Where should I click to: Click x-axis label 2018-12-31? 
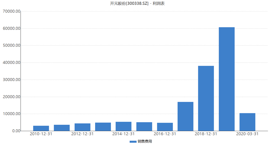tap(206, 134)
